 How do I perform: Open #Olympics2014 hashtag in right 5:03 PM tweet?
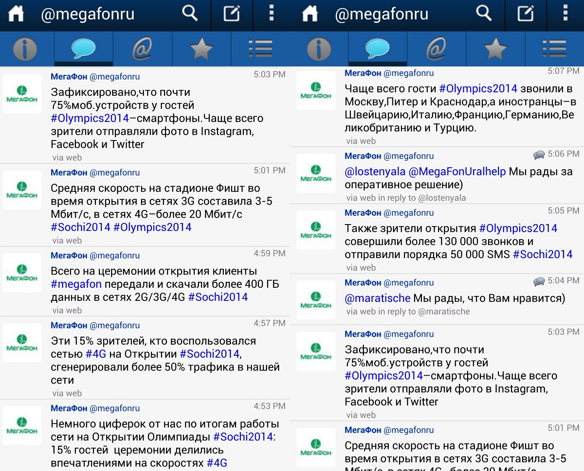coord(384,376)
